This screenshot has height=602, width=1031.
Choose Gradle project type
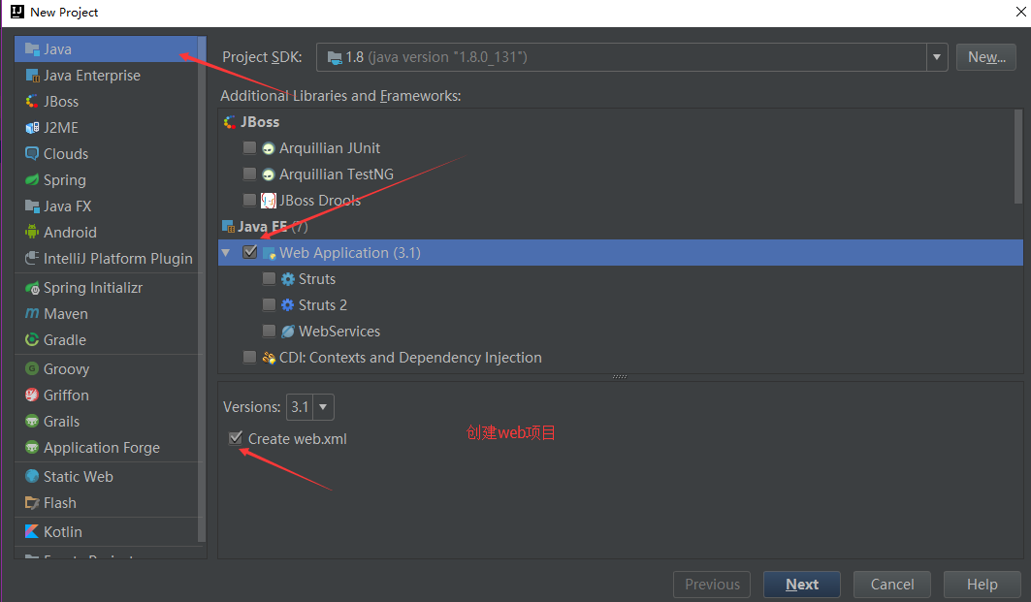[106, 339]
